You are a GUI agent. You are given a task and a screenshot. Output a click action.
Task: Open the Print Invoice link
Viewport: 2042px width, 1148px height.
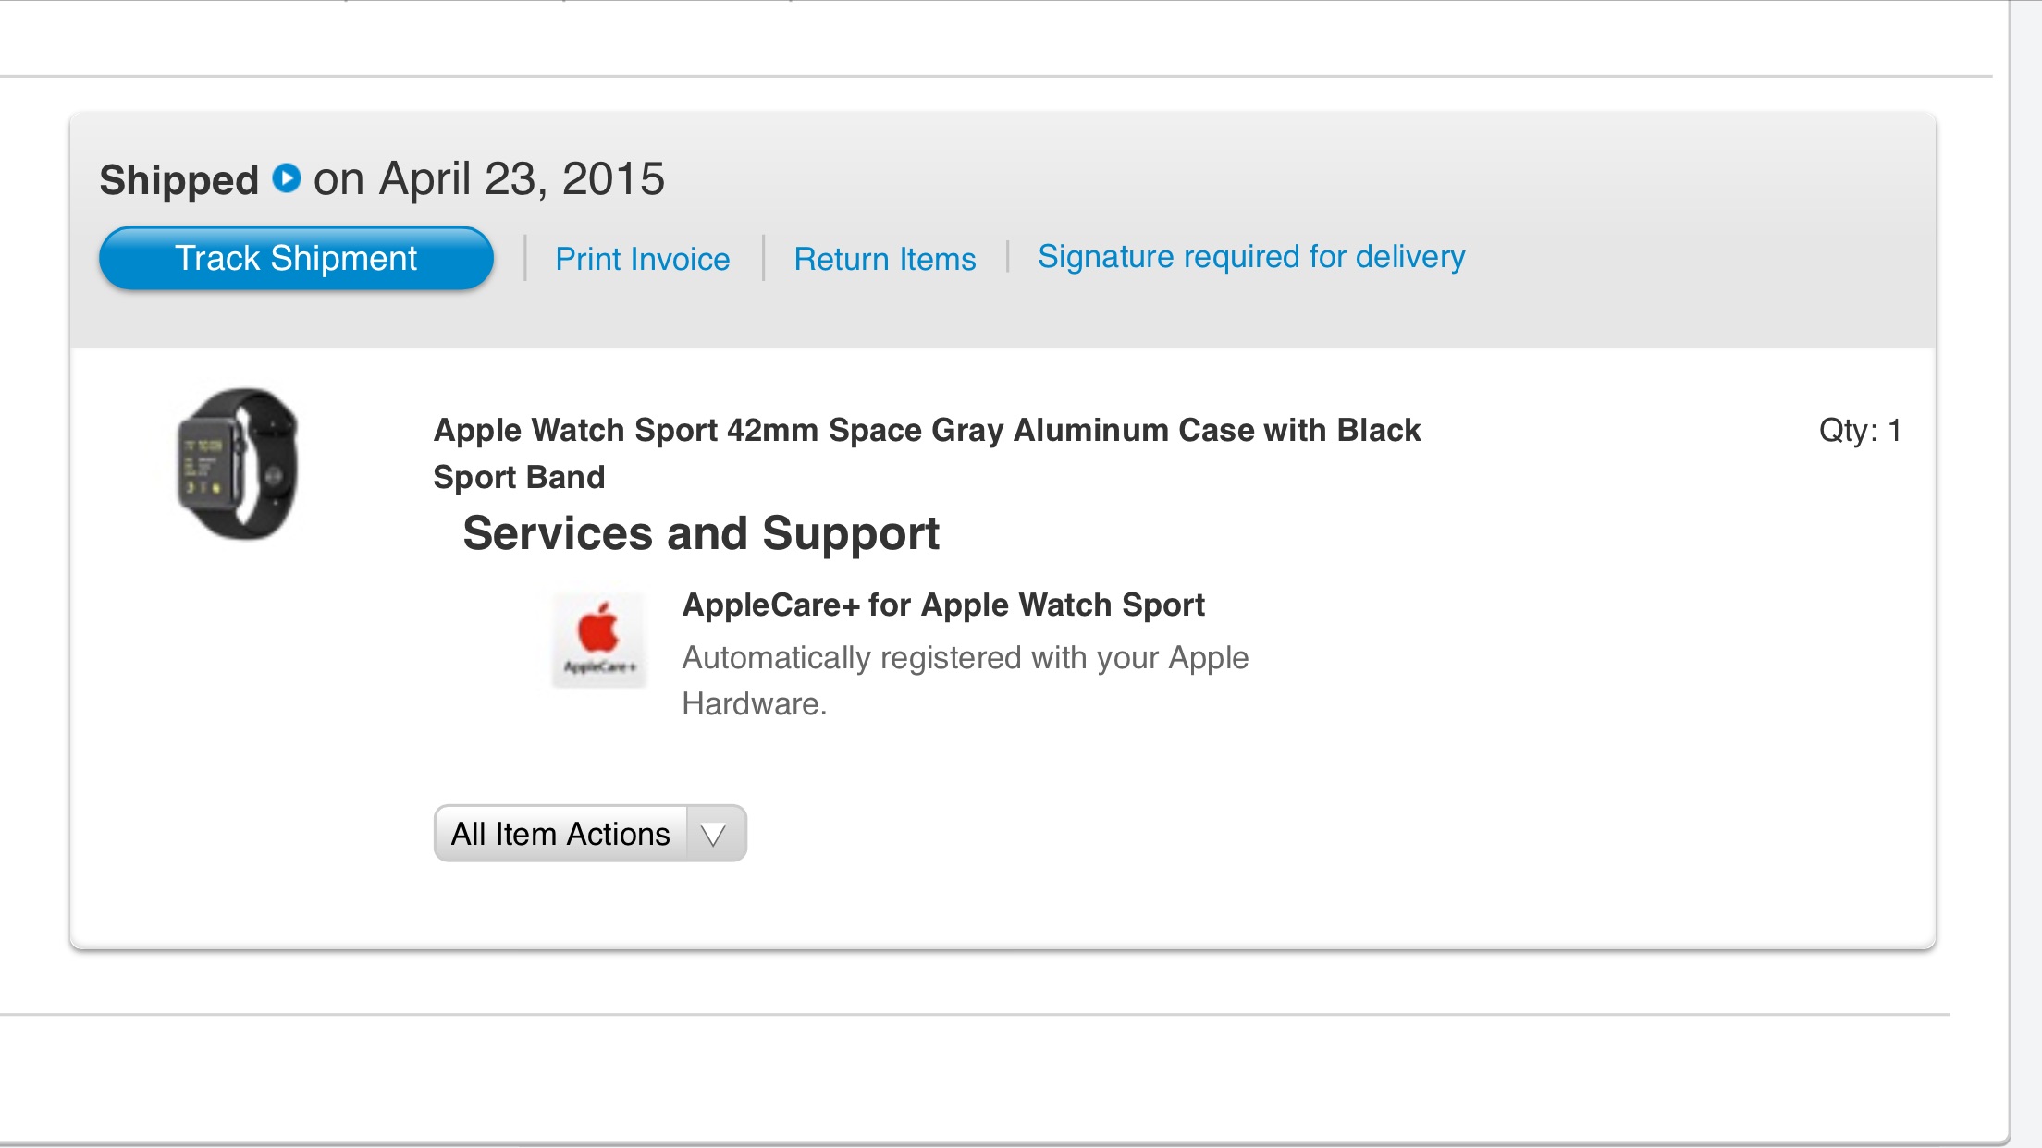coord(643,259)
